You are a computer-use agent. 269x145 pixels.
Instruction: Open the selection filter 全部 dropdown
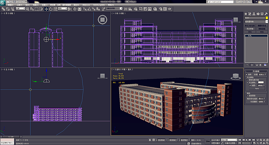tap(20, 9)
